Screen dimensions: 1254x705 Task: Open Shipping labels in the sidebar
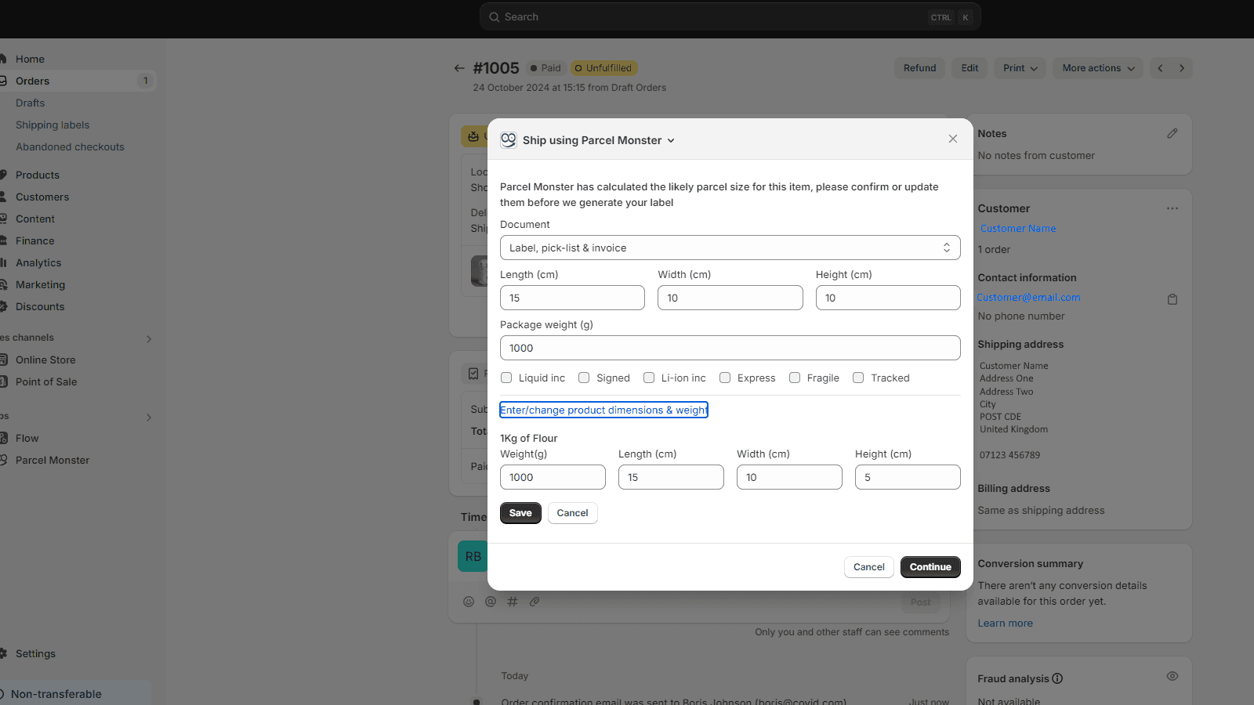(x=53, y=125)
